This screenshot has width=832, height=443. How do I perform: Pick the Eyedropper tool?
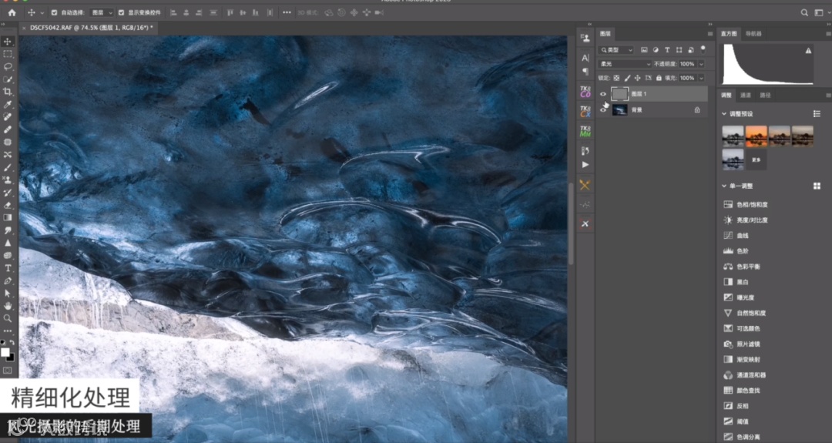[x=8, y=104]
